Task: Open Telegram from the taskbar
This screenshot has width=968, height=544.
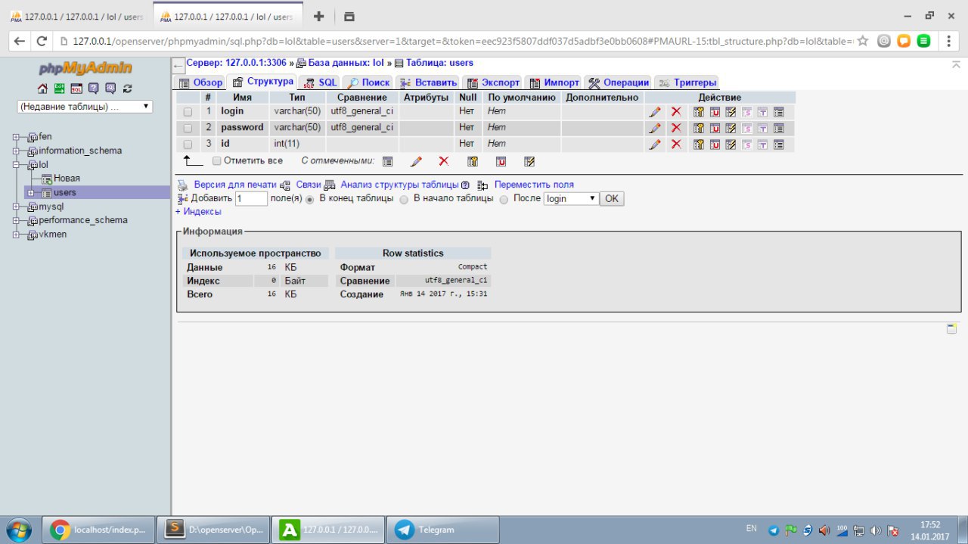Action: [x=443, y=530]
